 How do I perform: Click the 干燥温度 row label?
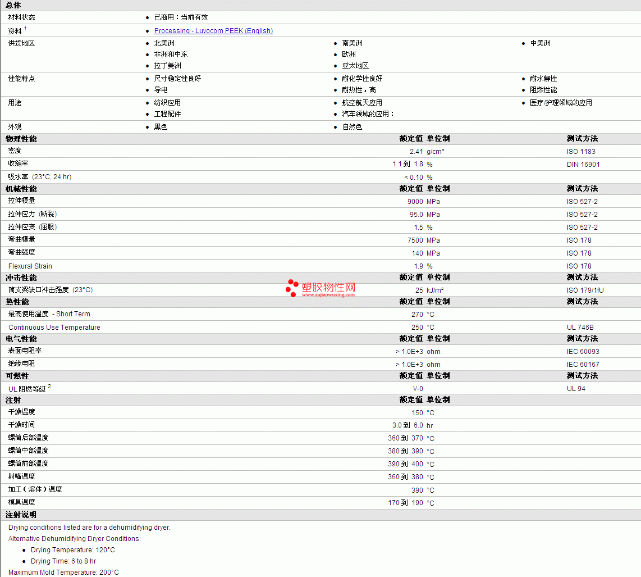point(22,412)
